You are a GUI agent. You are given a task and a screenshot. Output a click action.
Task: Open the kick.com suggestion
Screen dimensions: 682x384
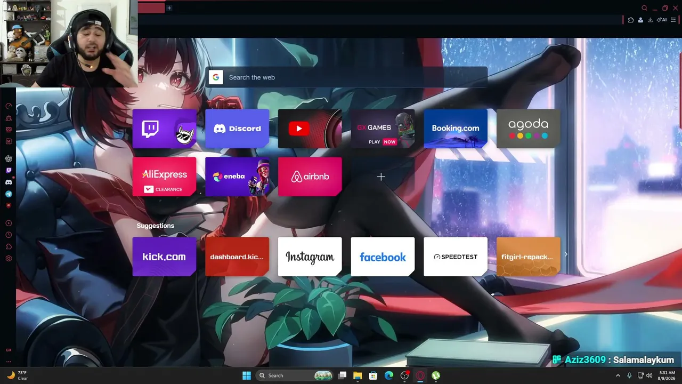pyautogui.click(x=164, y=257)
